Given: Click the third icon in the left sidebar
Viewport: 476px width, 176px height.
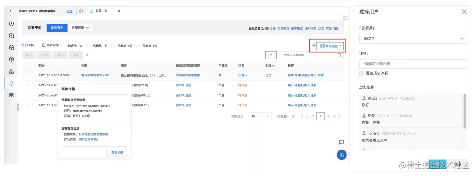Looking at the screenshot, I should 11,48.
